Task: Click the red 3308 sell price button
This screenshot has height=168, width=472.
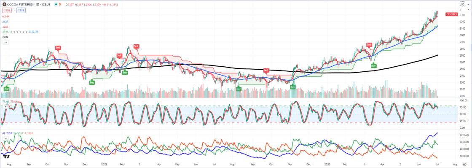Action: (x=6, y=10)
